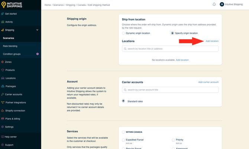Click the Plans & billing card icon

point(3,119)
